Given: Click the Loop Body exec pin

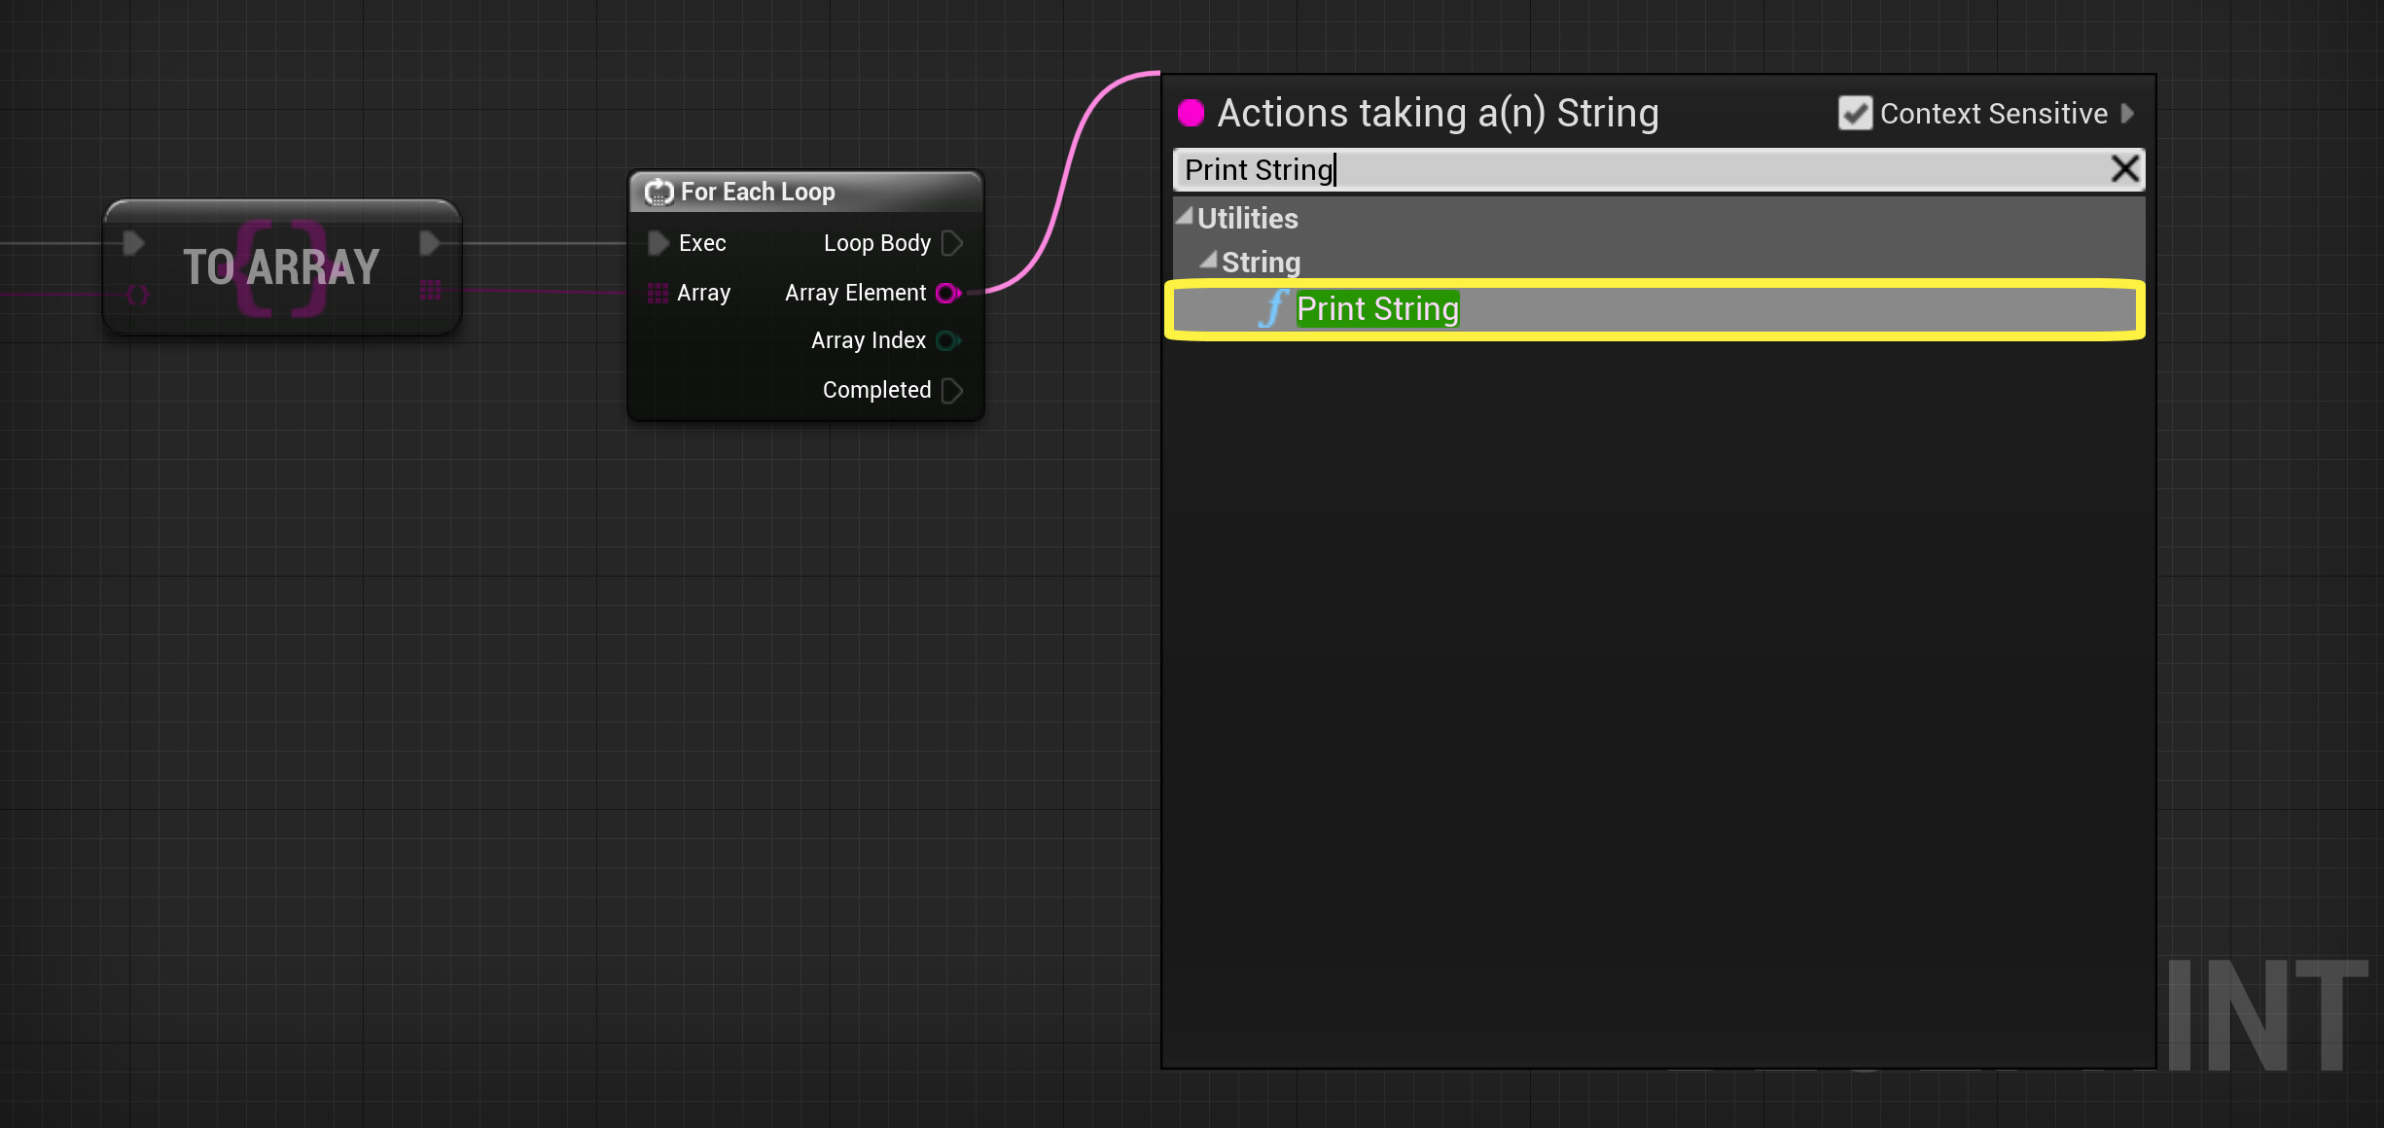Looking at the screenshot, I should pos(952,243).
